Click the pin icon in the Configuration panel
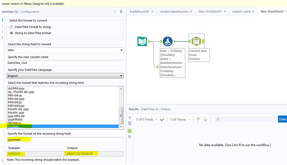This screenshot has width=287, height=165. tap(121, 12)
